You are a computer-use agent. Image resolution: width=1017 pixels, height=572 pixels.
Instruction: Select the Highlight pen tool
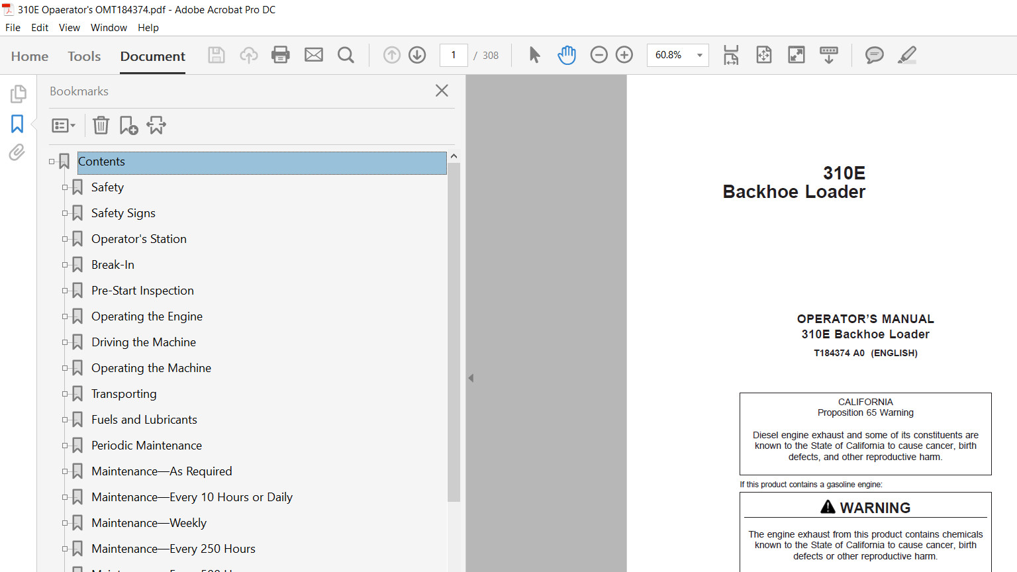tap(907, 55)
